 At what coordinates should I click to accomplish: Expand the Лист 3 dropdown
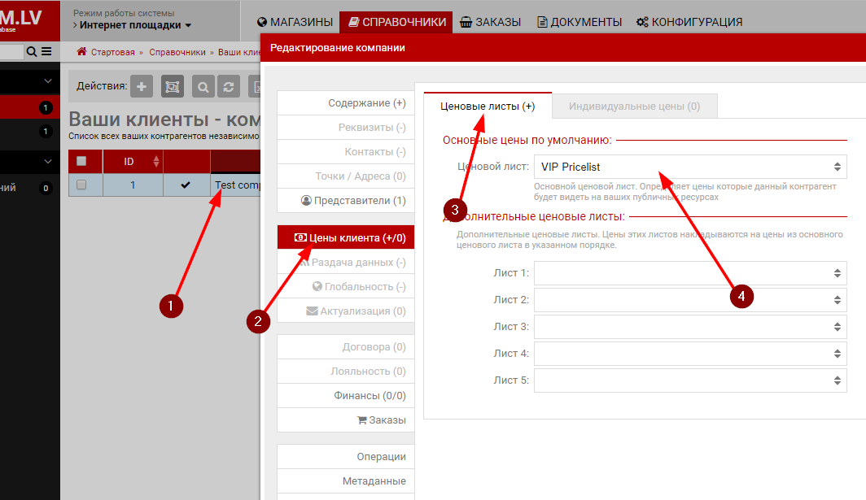click(x=689, y=327)
